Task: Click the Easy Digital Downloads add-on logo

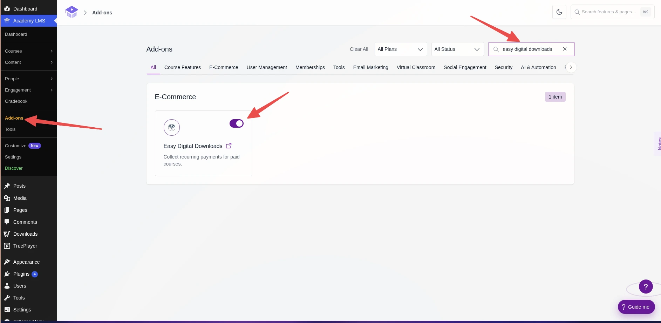Action: coord(172,127)
